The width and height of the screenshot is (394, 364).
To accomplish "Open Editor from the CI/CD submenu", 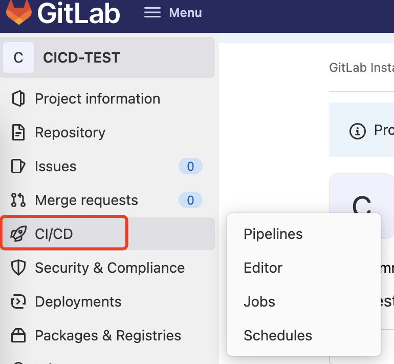I will click(x=263, y=268).
